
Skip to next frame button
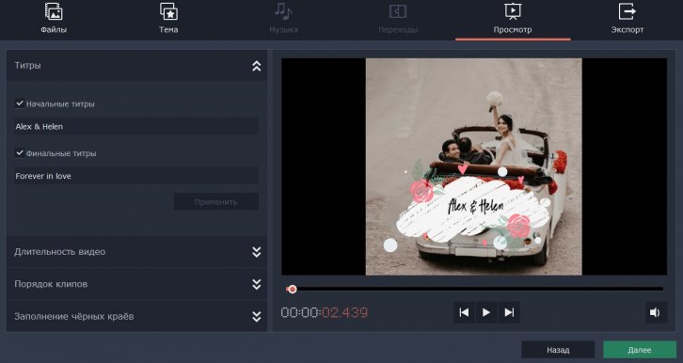click(509, 312)
